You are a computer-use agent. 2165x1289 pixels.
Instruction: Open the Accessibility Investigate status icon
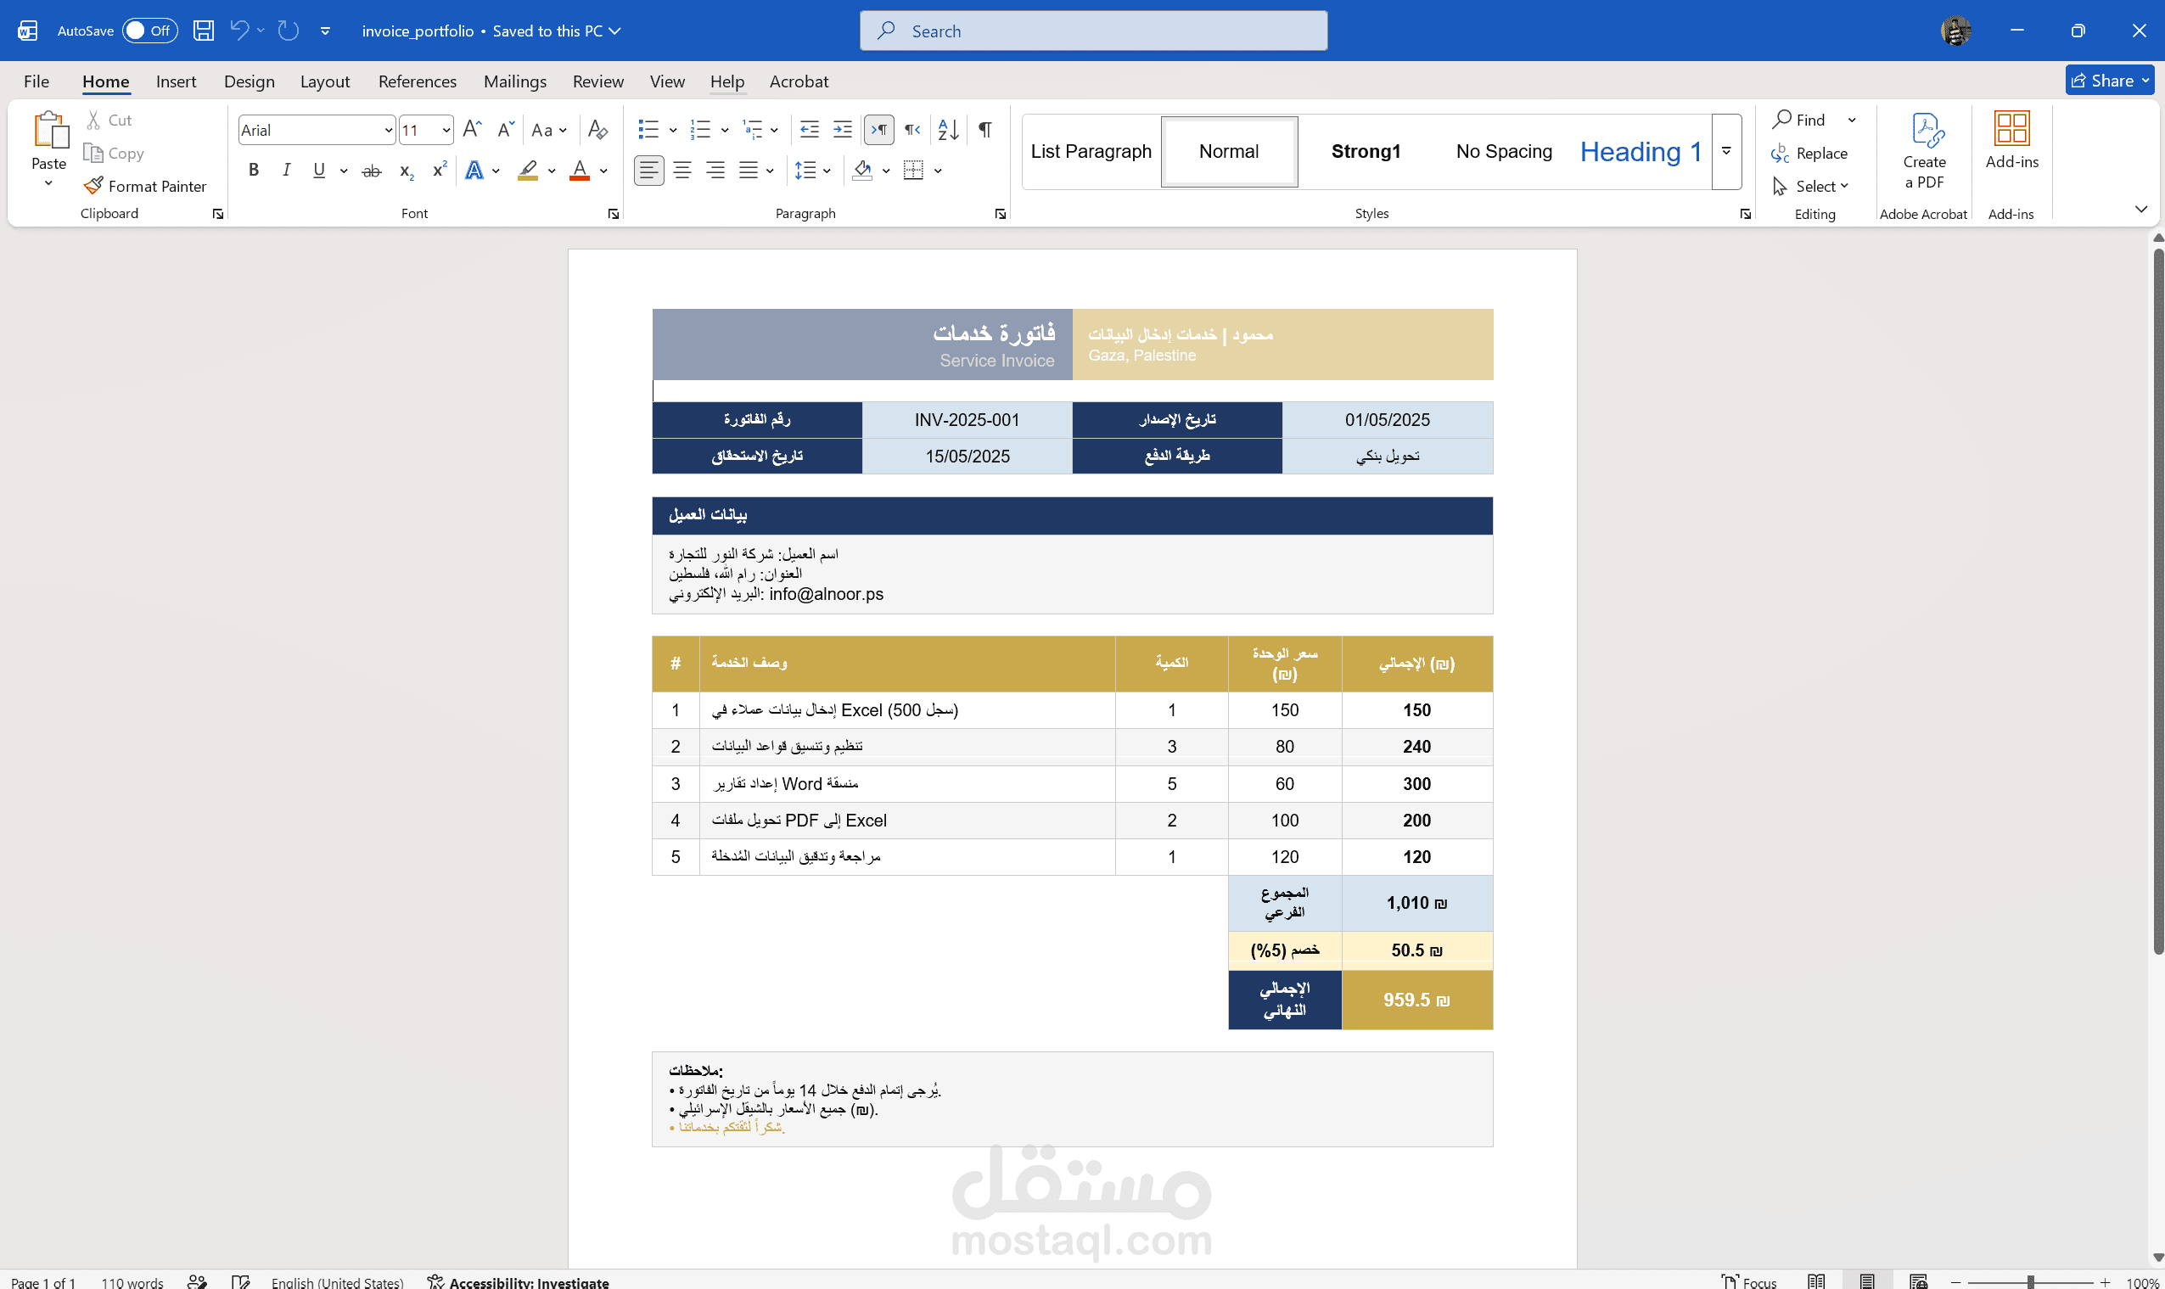(x=435, y=1281)
